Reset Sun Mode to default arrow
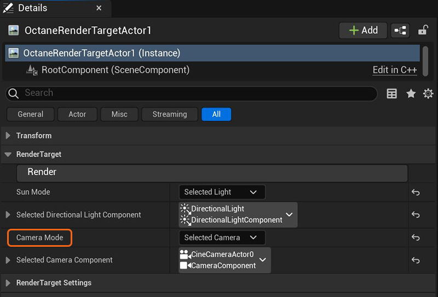 point(416,192)
